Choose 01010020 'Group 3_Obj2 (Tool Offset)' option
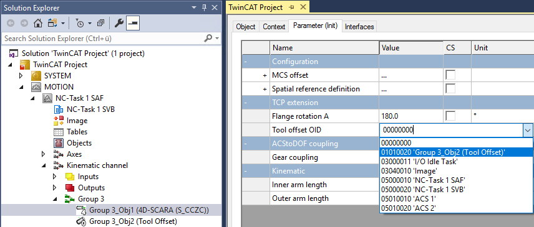 coord(456,152)
